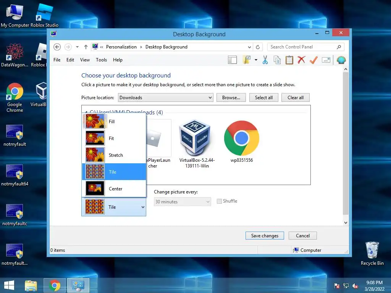Image resolution: width=391 pixels, height=293 pixels.
Task: Open the recent locations dropdown arrow
Action: [77, 47]
